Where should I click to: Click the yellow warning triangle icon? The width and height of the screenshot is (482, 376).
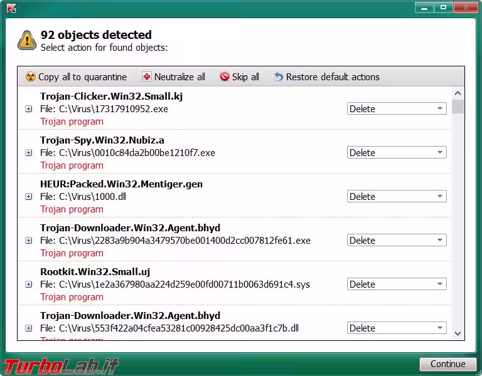point(27,39)
